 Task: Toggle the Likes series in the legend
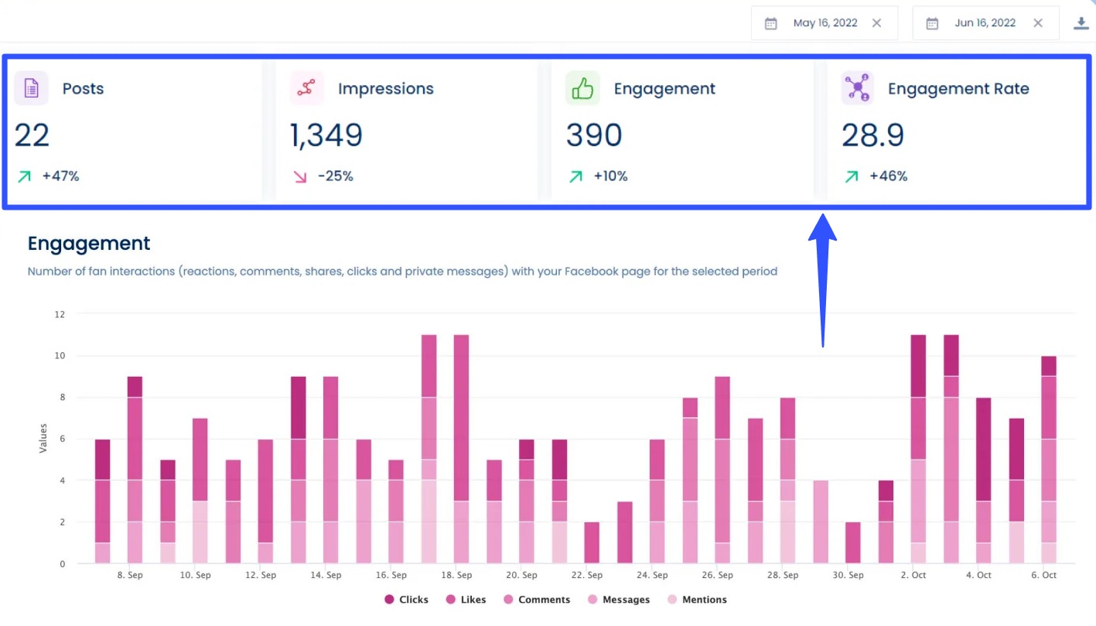point(465,599)
